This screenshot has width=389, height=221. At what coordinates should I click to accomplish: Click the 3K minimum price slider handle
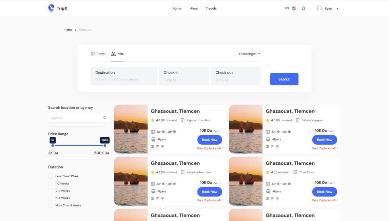53,146
